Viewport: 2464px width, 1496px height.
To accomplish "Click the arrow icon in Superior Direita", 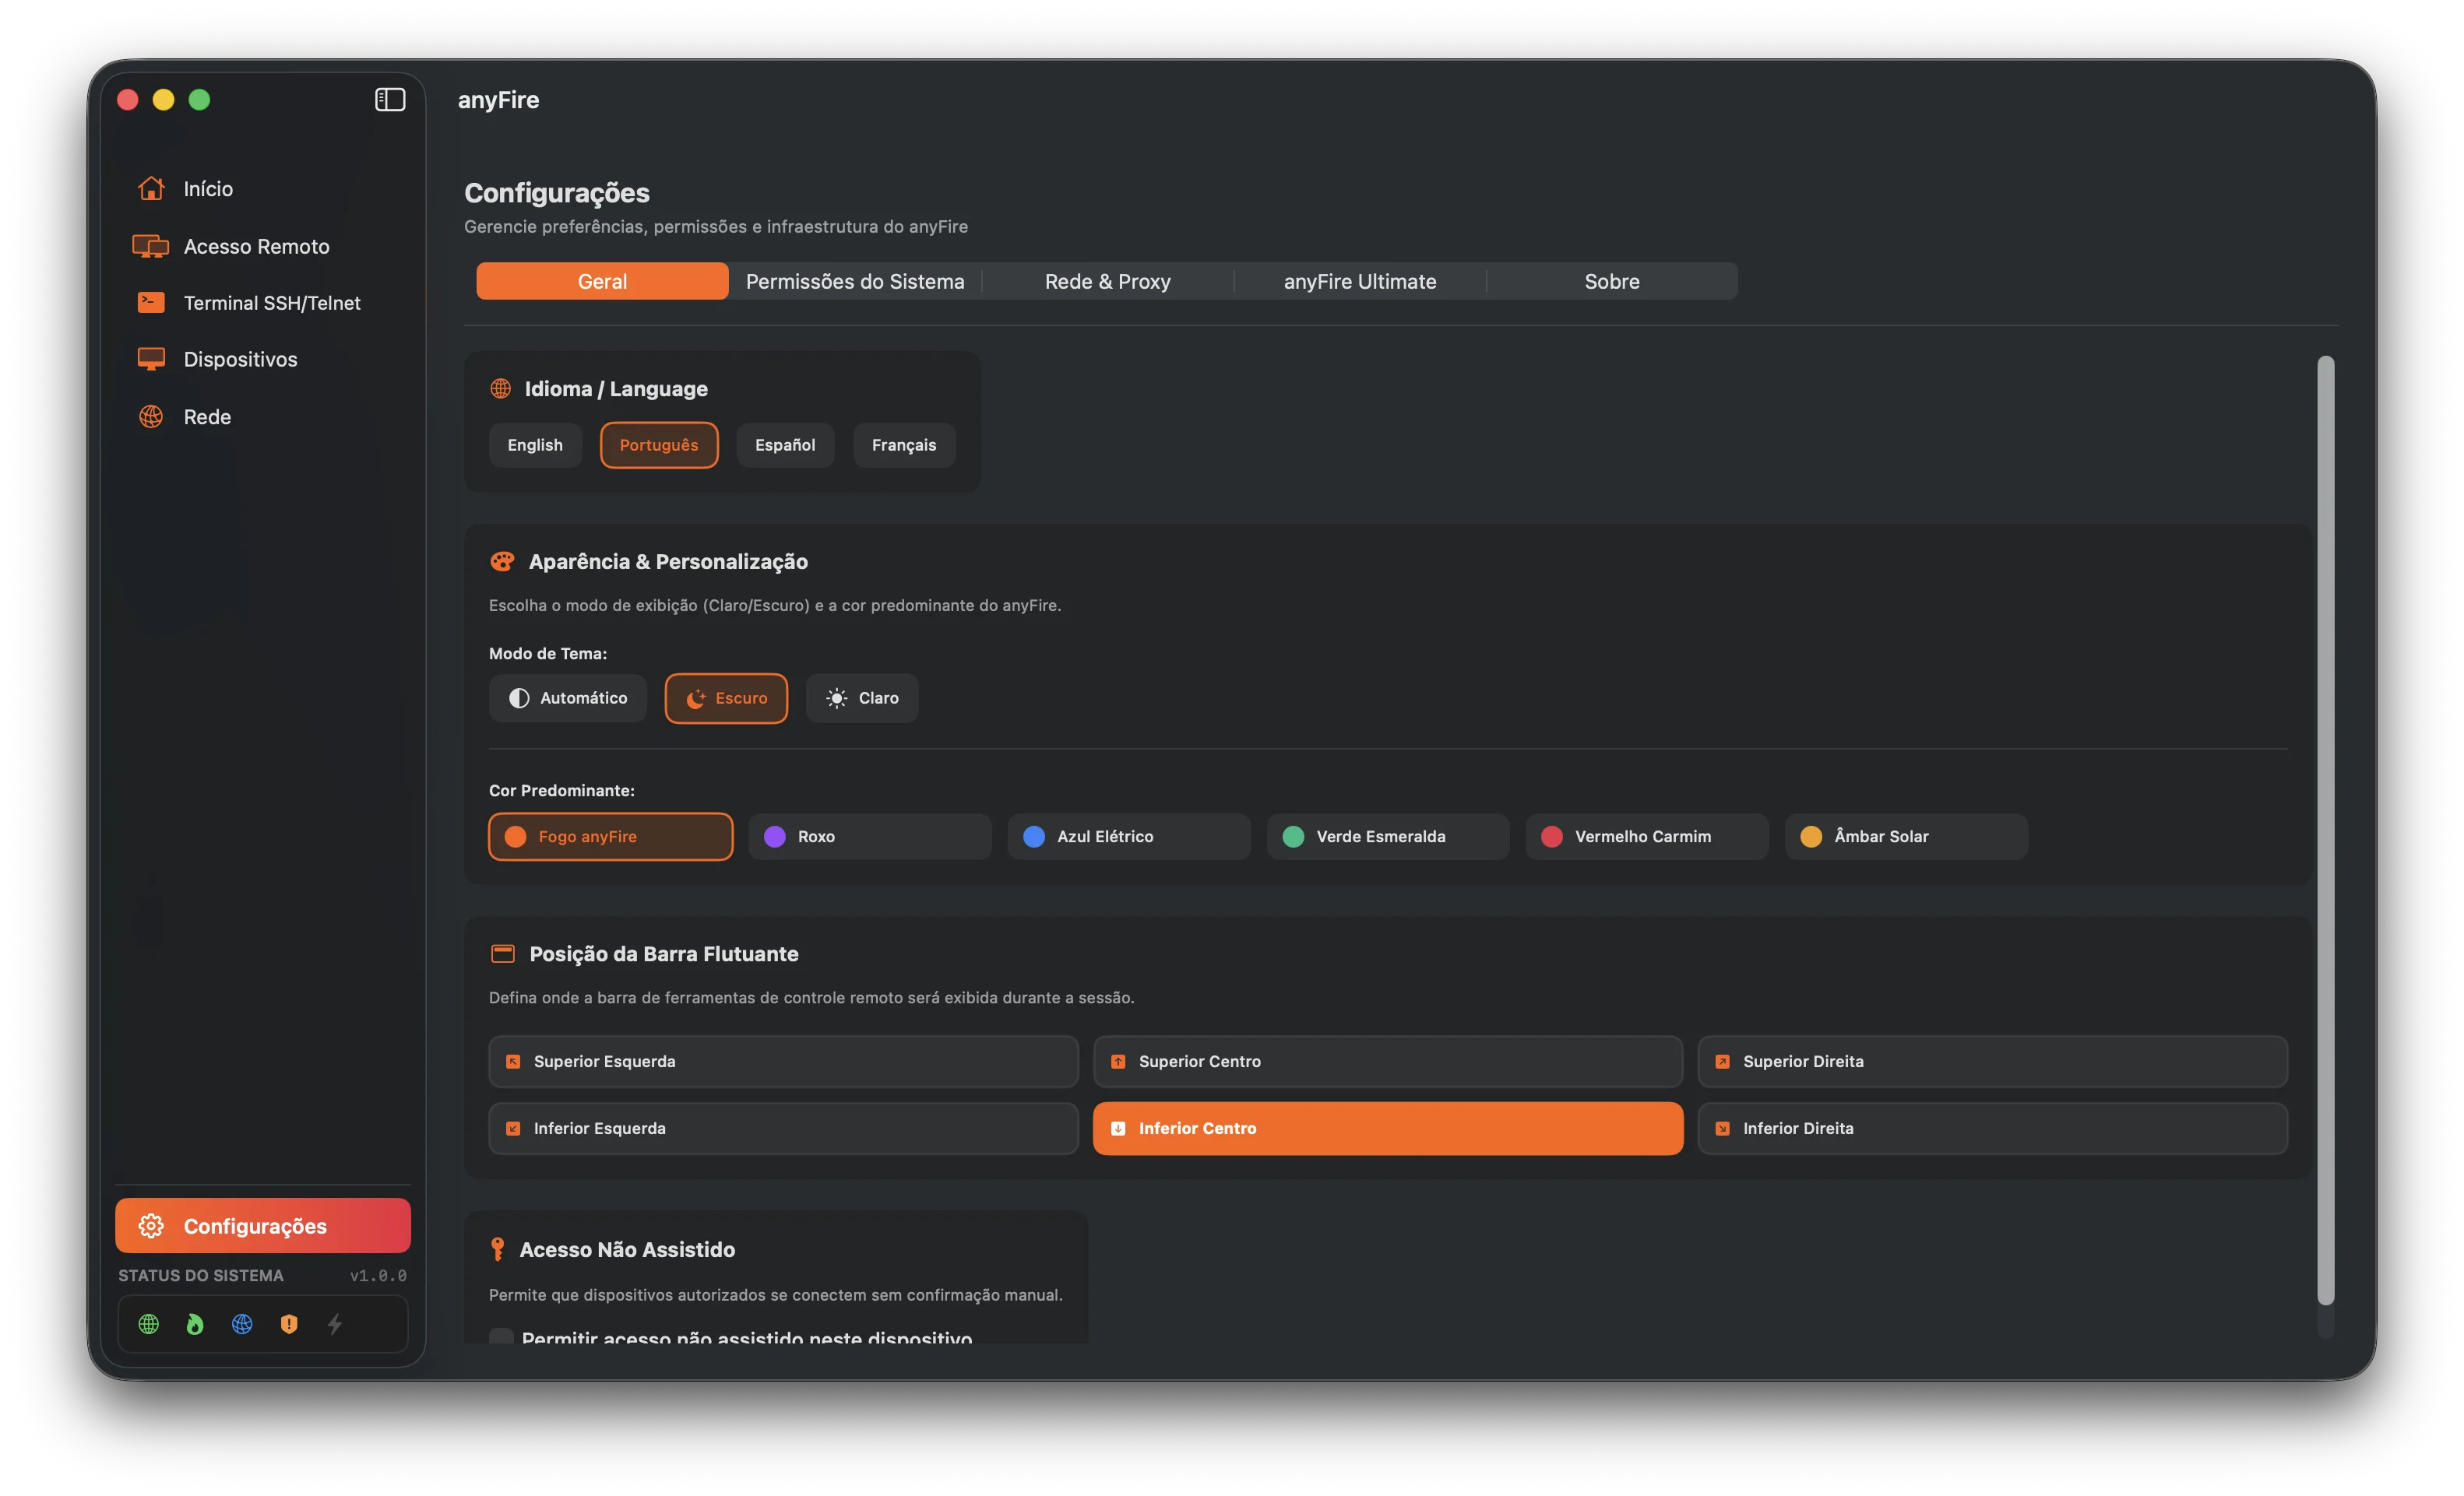I will pyautogui.click(x=1722, y=1062).
